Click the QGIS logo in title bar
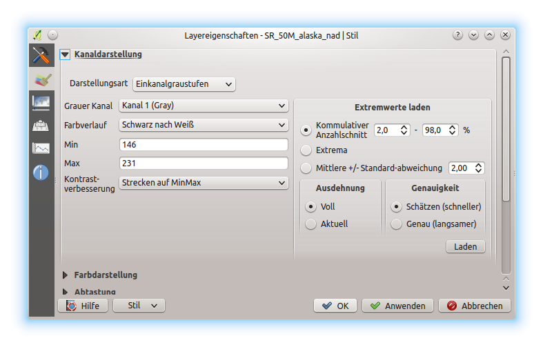This screenshot has width=543, height=347. tap(37, 34)
